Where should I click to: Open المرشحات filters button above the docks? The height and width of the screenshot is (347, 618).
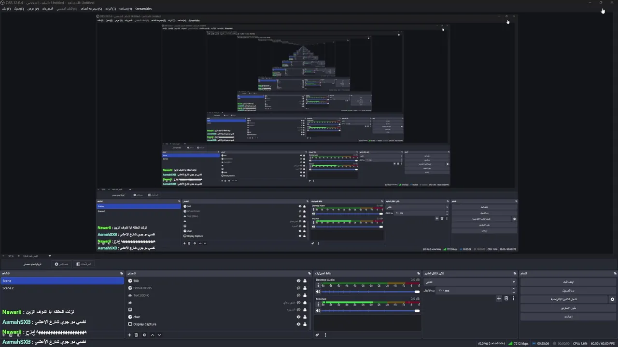pyautogui.click(x=84, y=264)
